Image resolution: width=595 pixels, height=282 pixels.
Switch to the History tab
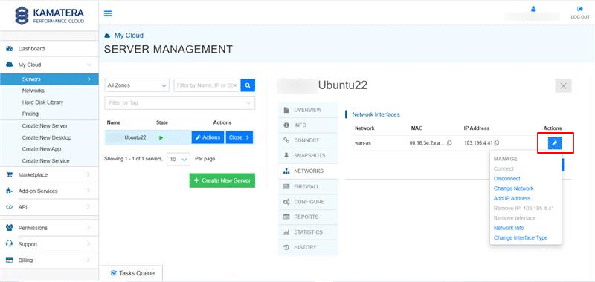point(307,247)
